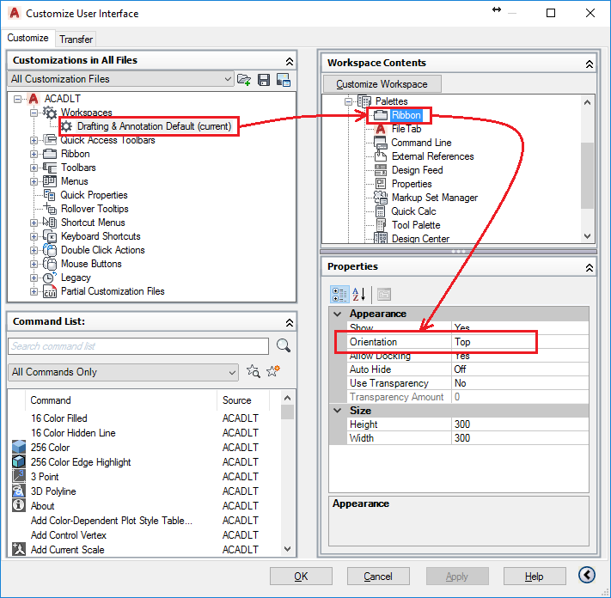
Task: Click the Quick Calc calculator icon
Action: point(380,211)
